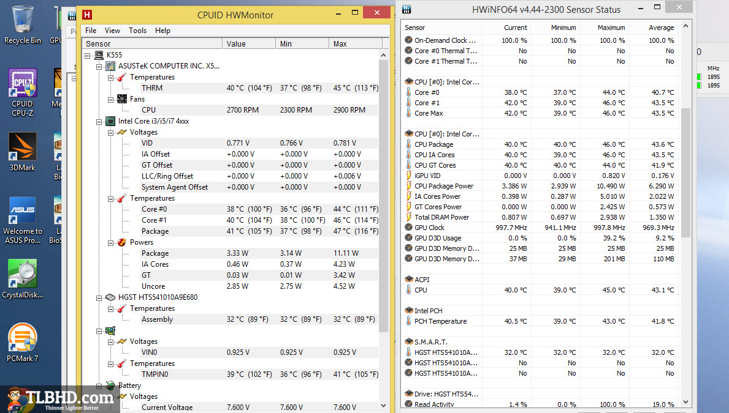
Task: Select K555 computer icon in tree
Action: pyautogui.click(x=99, y=54)
